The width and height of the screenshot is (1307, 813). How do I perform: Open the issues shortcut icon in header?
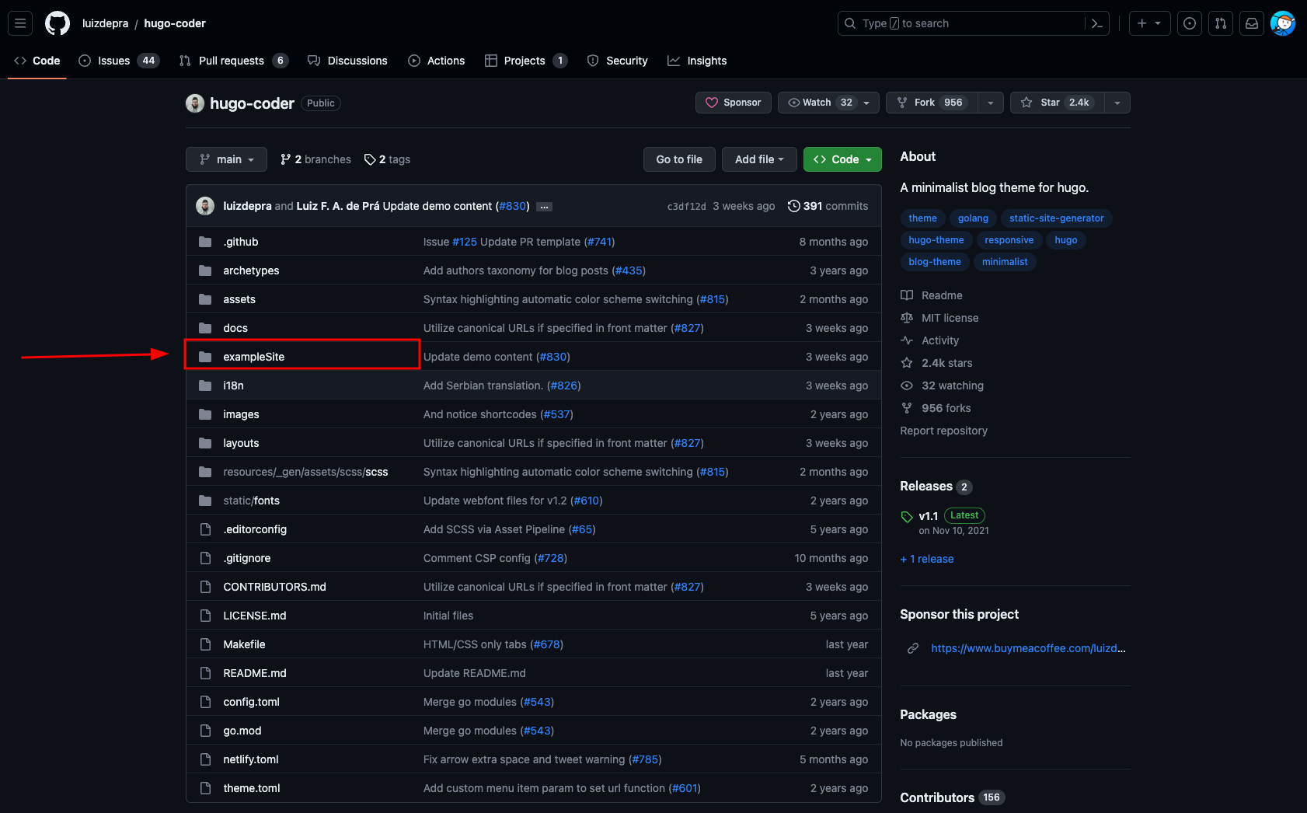1190,23
